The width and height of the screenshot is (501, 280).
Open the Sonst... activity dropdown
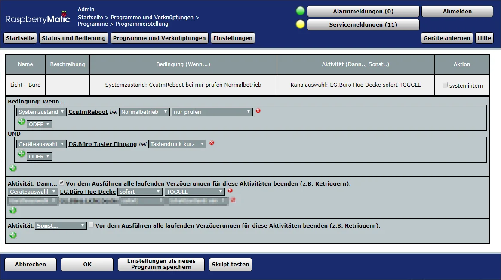pos(61,225)
